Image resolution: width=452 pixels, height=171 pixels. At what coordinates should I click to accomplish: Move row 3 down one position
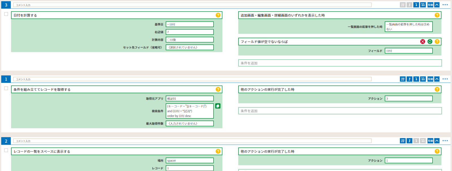coord(416,5)
